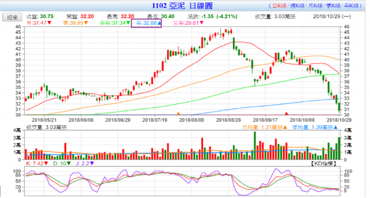Click the 收盤 30.75 closing price
Image resolution: width=370 pixels, height=198 pixels.
pyautogui.click(x=40, y=16)
